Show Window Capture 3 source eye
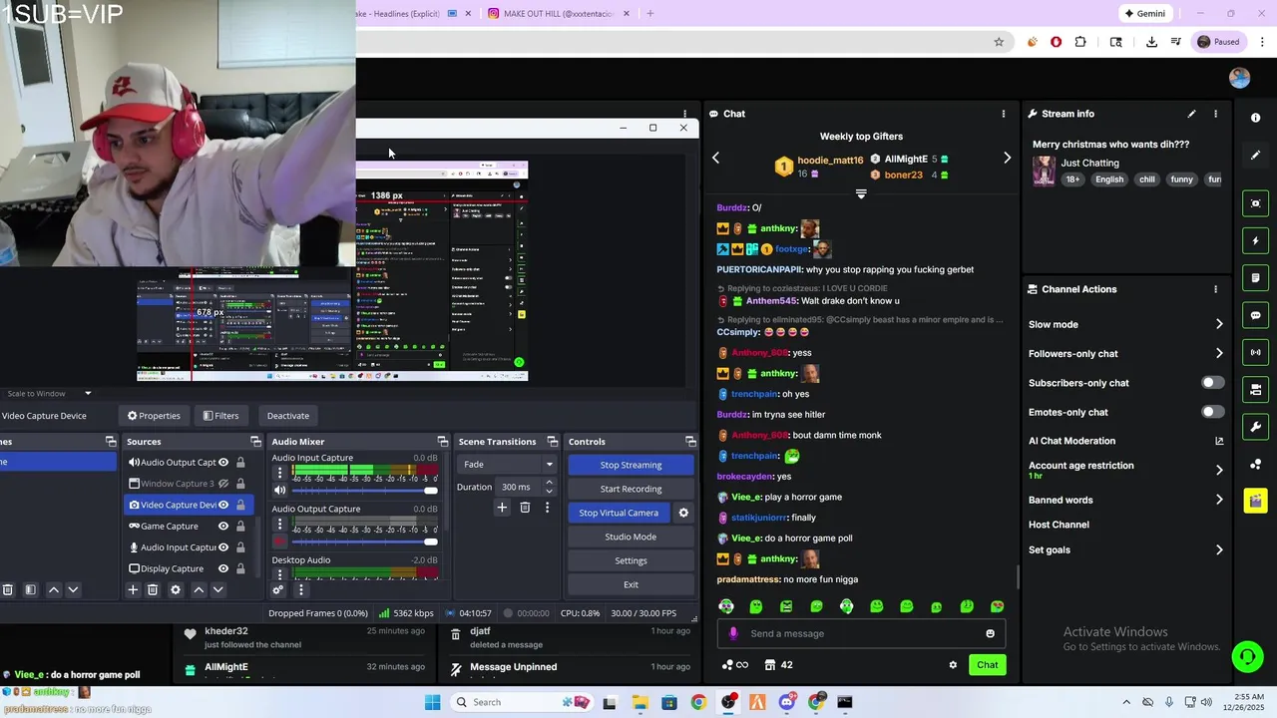1277x718 pixels. [223, 484]
